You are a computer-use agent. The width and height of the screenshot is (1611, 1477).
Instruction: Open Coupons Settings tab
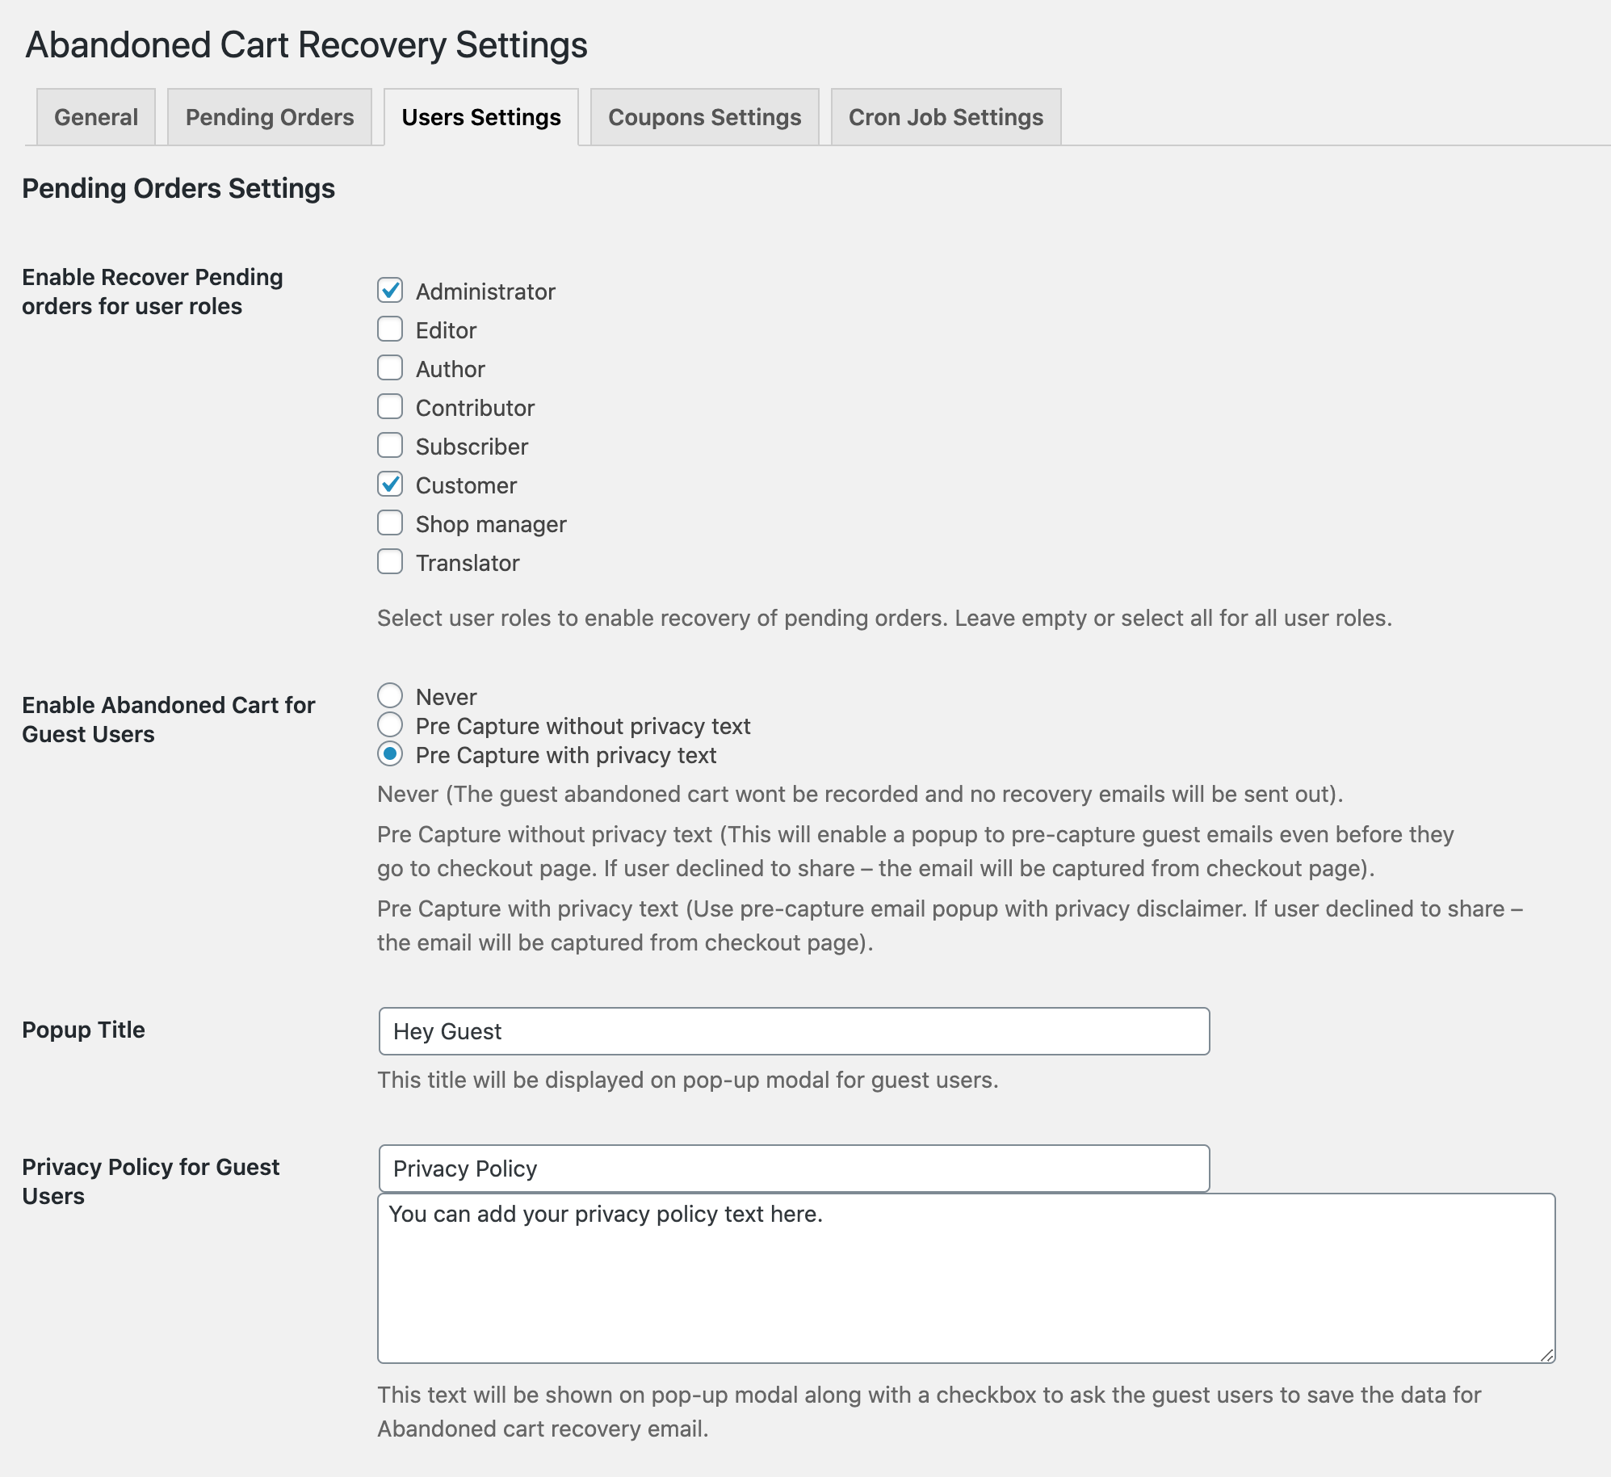[x=705, y=117]
